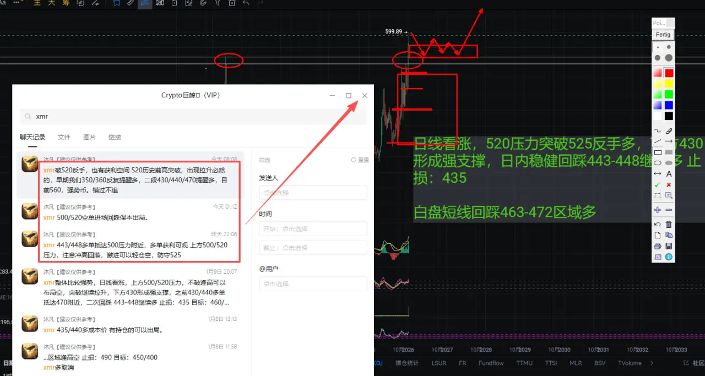Open the 聊天记录 tab
This screenshot has width=705, height=376.
tap(32, 137)
